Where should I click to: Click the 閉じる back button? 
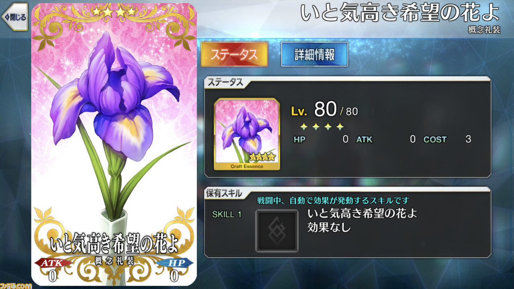click(x=14, y=17)
